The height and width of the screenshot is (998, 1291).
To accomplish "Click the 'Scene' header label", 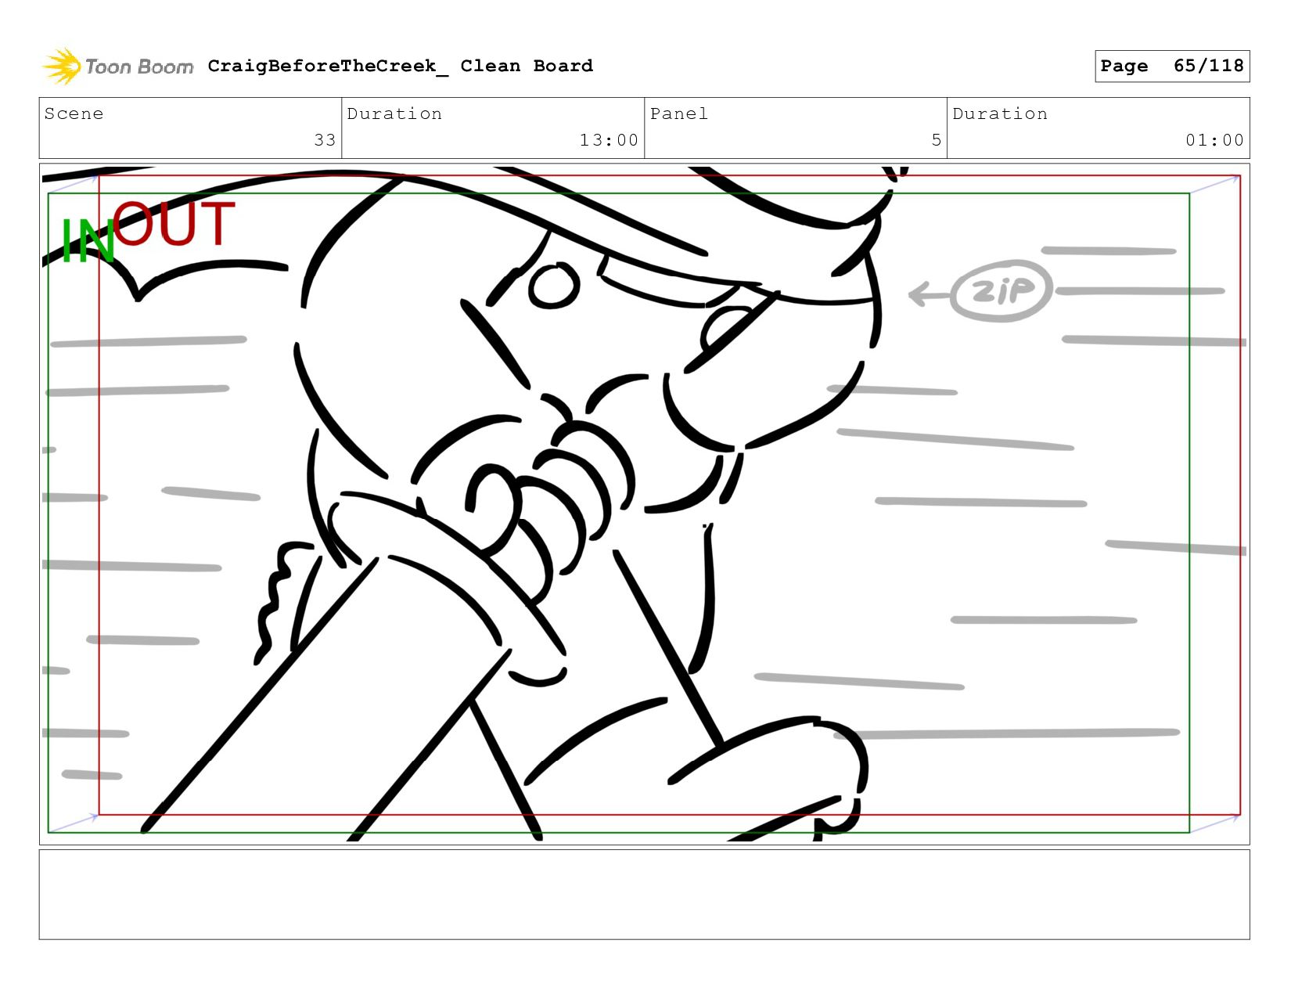I will (x=74, y=113).
